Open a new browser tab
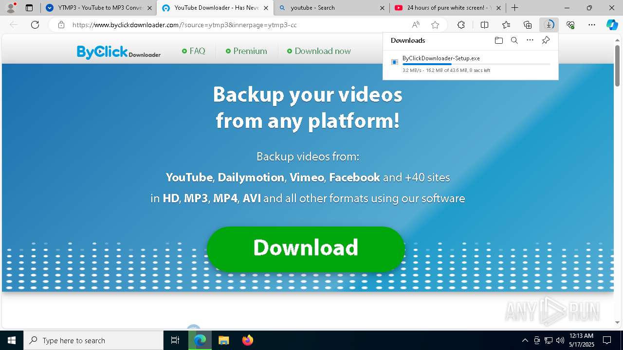This screenshot has height=350, width=623. [514, 8]
